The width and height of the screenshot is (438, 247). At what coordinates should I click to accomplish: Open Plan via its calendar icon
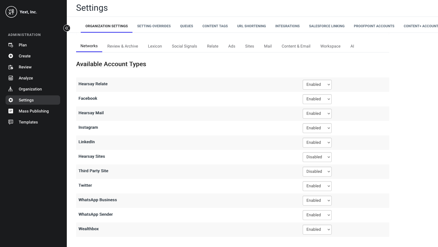[11, 45]
